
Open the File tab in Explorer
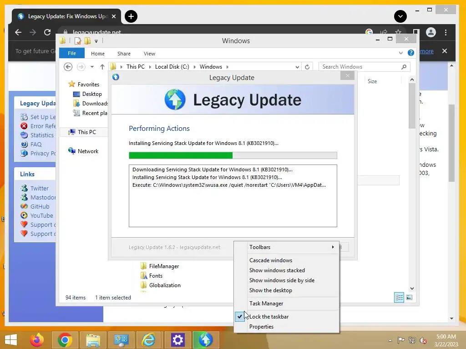(72, 53)
